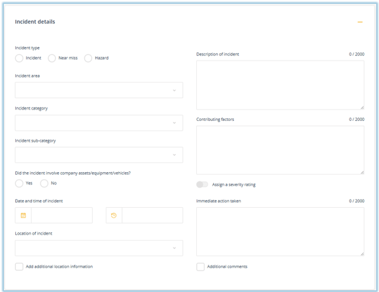Enable the Assign a severity rating toggle
The width and height of the screenshot is (379, 292).
(202, 185)
